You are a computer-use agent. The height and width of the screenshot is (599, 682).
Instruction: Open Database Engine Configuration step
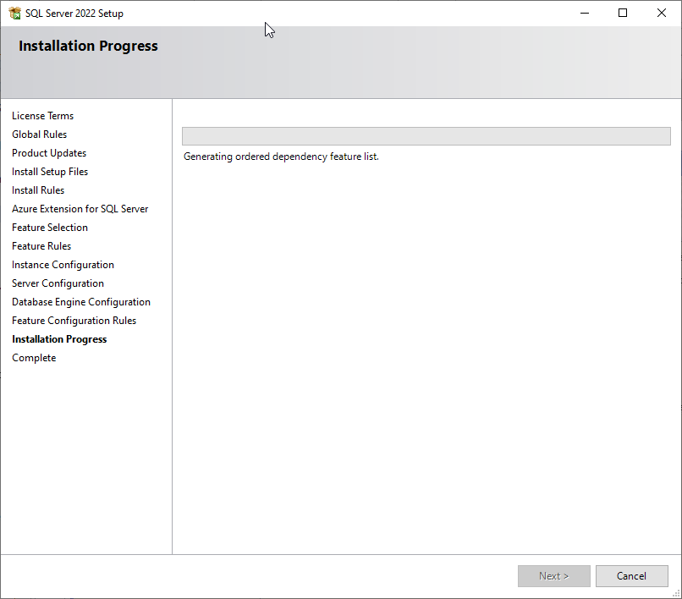point(81,302)
